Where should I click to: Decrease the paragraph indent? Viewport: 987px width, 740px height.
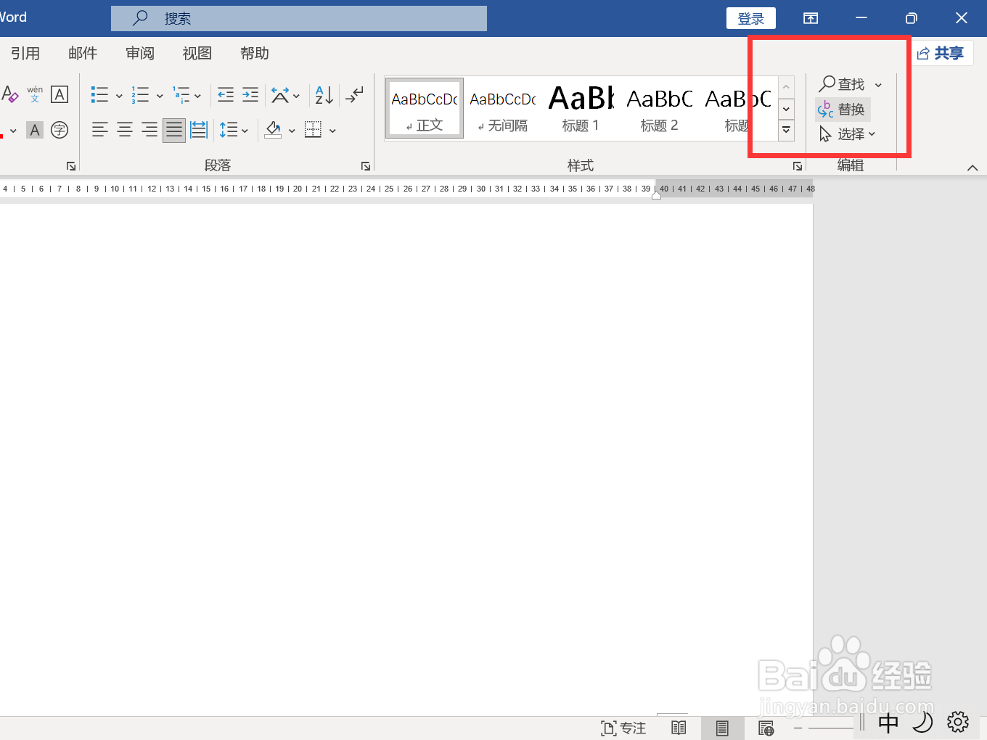coord(226,94)
